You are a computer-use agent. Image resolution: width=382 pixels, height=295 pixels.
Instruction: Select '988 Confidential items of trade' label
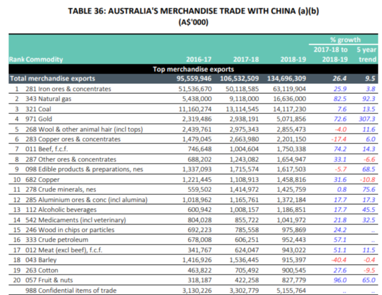[71, 290]
